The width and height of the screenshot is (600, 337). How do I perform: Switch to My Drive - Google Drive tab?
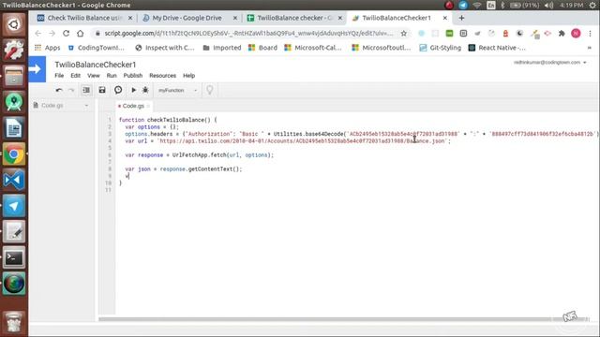coord(187,18)
